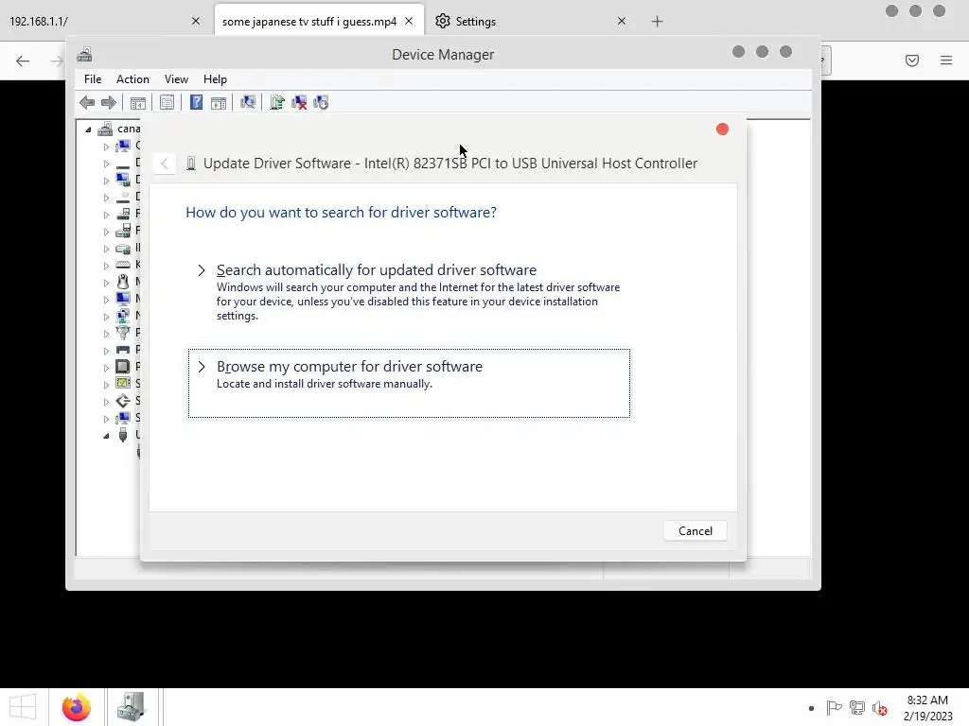969x726 pixels.
Task: Expand the printer category tree node
Action: (106, 351)
